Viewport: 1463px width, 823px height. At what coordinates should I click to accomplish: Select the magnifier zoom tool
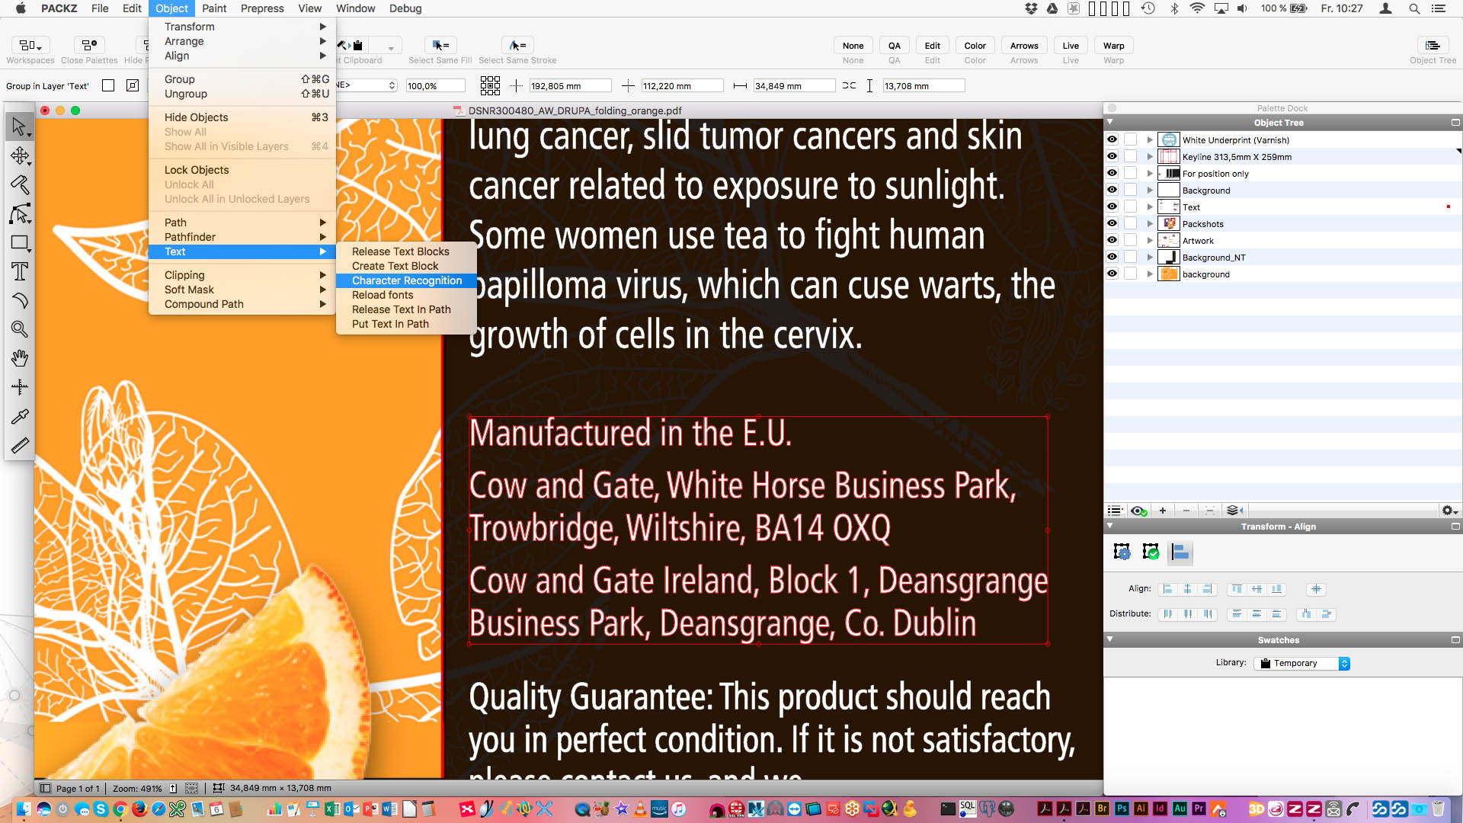pos(19,329)
